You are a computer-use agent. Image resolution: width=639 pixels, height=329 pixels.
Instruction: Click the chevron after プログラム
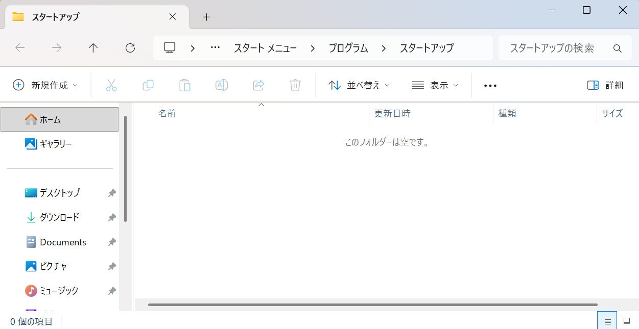click(x=384, y=48)
